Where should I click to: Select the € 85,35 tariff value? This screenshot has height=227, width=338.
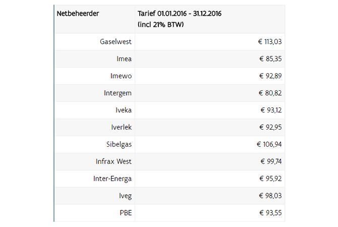[x=270, y=59]
